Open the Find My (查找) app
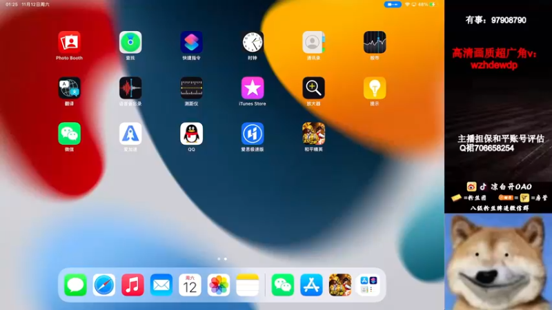Viewport: 552px width, 310px height. pos(130,42)
